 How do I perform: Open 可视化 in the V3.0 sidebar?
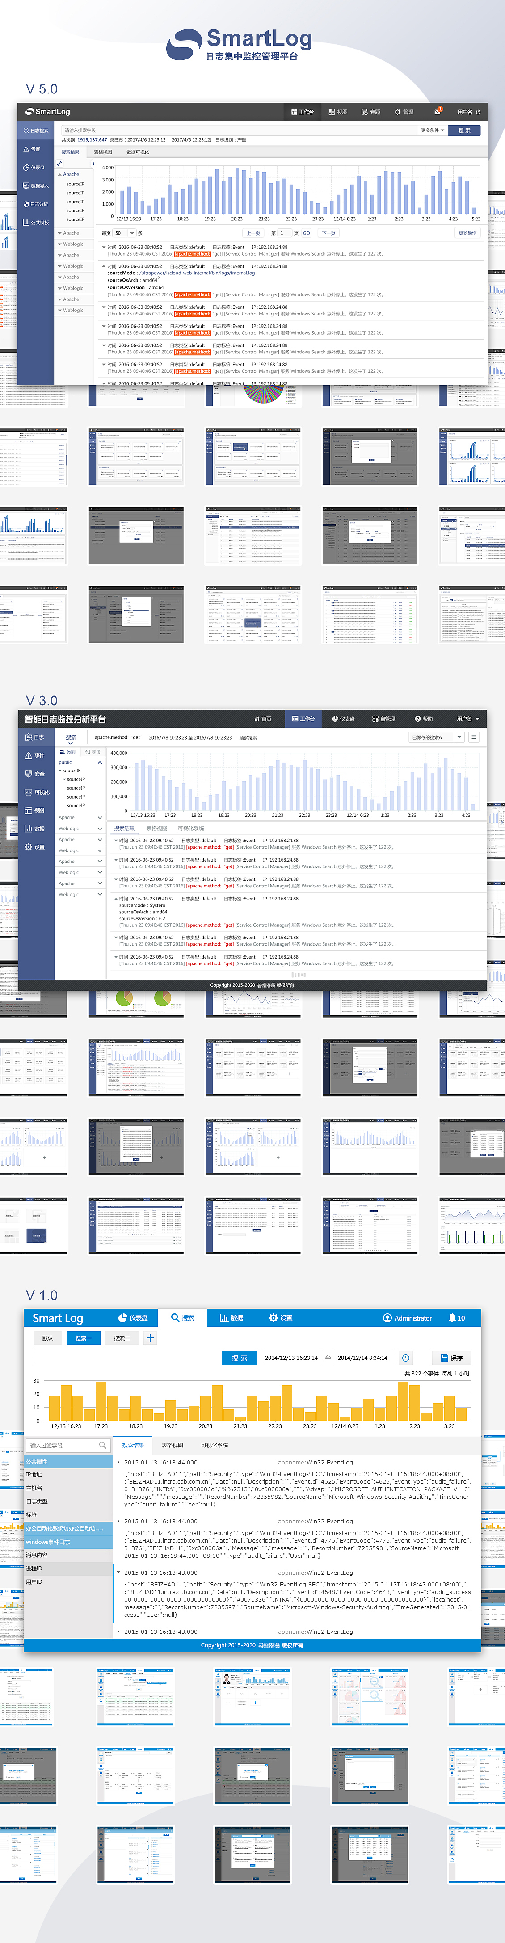coord(35,792)
